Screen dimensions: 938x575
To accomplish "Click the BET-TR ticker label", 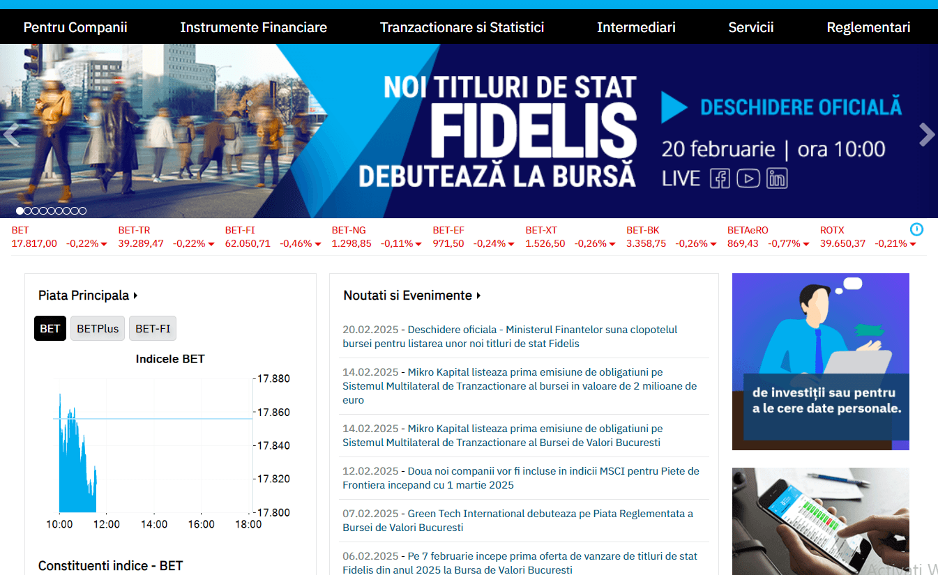I will (134, 230).
